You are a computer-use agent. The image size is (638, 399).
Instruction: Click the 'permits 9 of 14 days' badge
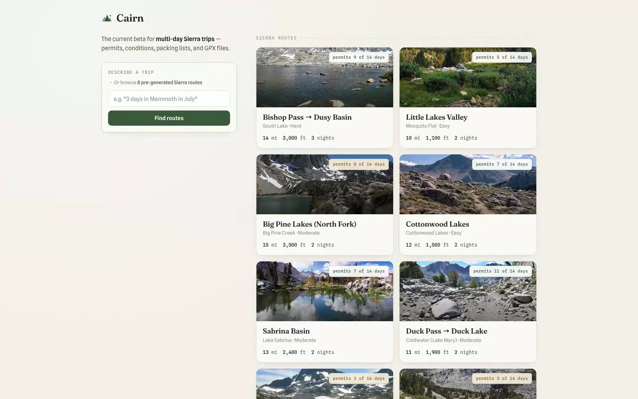point(358,57)
